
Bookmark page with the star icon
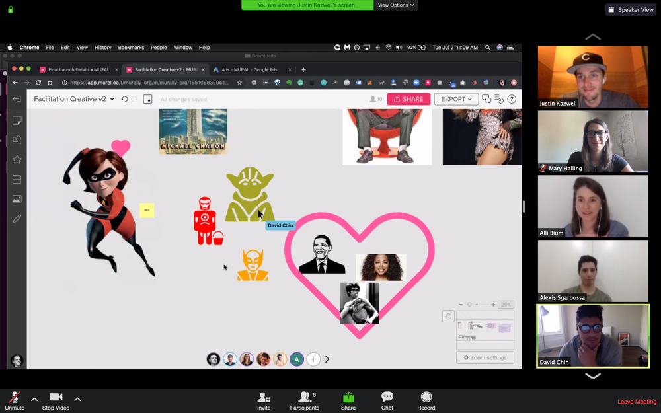coord(239,83)
